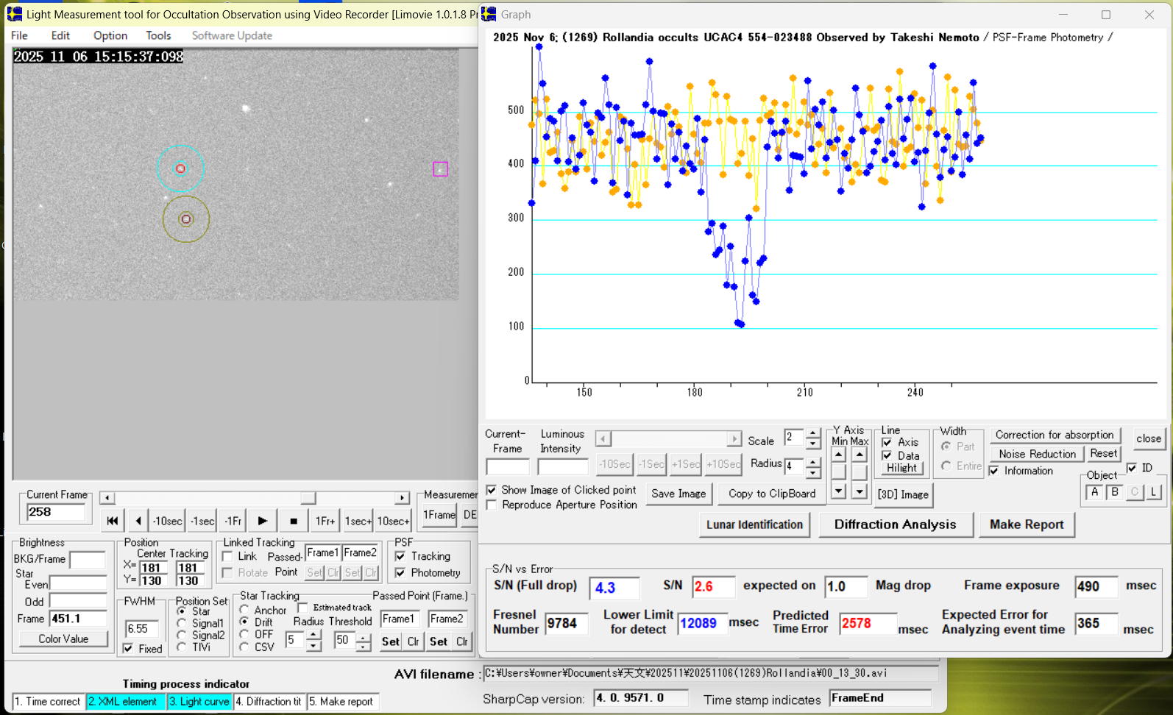
Task: Increase Star Tracking Radius with up arrow
Action: point(313,635)
